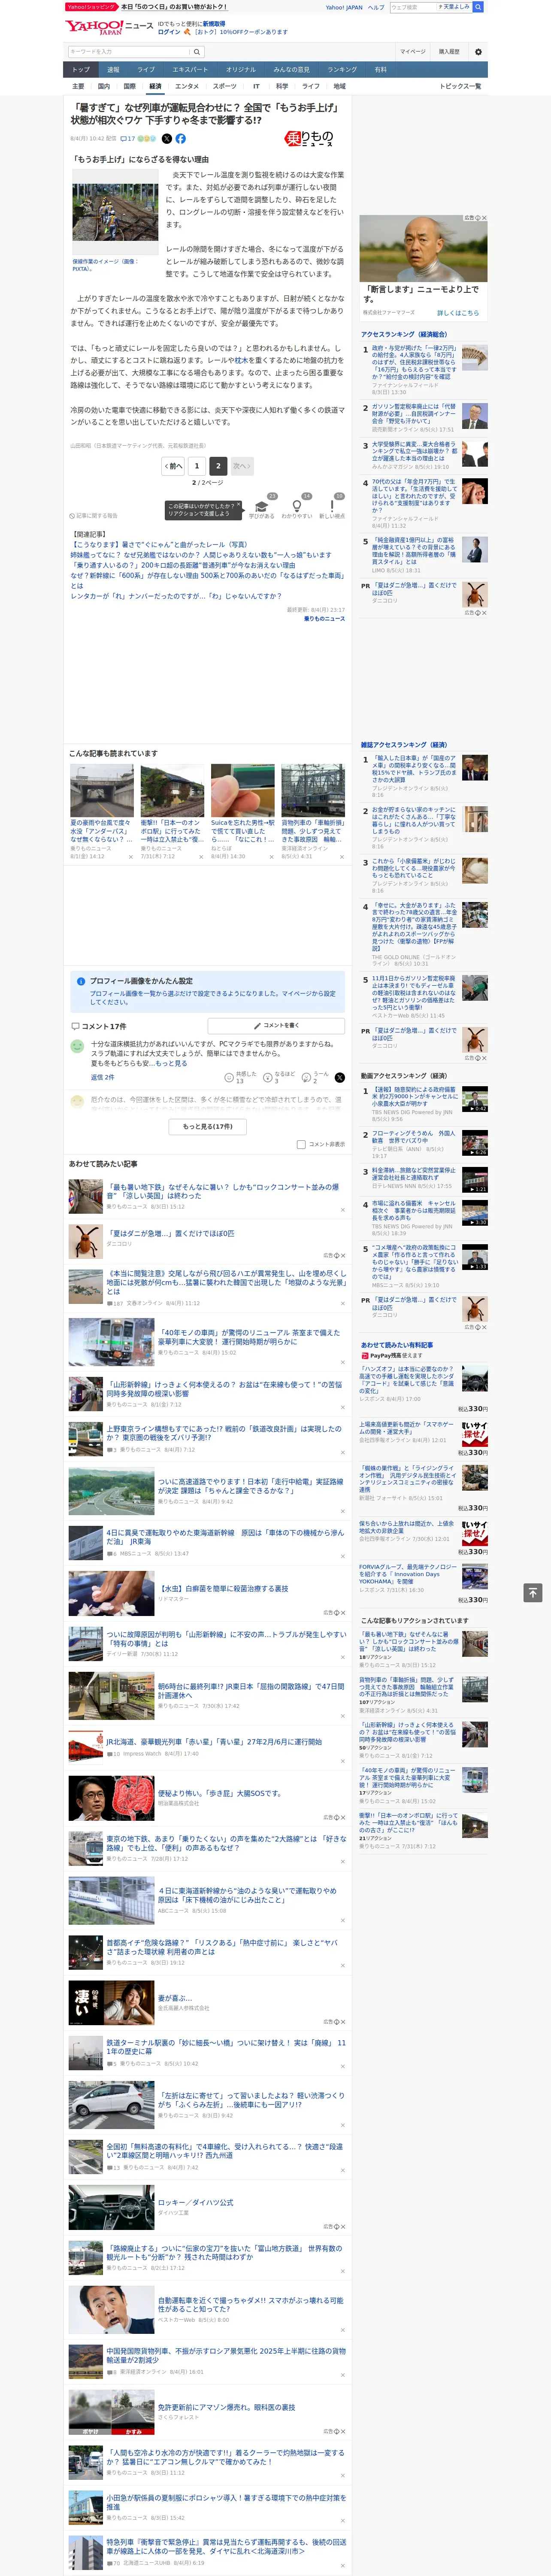The height and width of the screenshot is (2576, 551).
Task: Open video ranking item 料金滞納…旅館など突然営業停止
Action: click(414, 1174)
